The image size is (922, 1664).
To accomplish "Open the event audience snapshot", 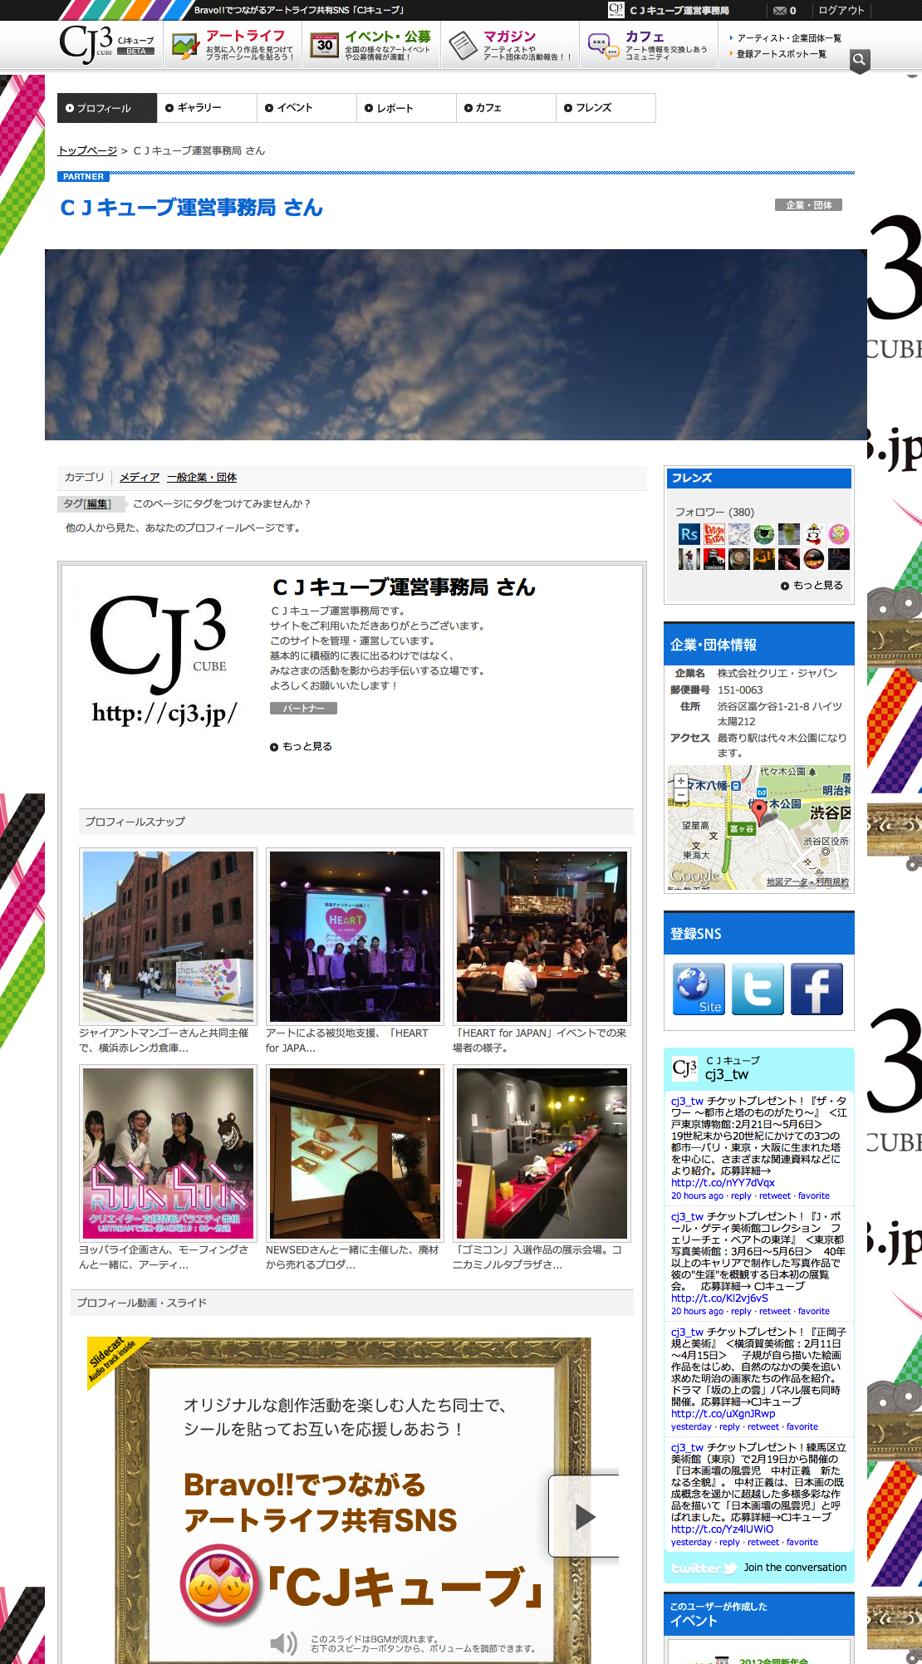I will [x=542, y=936].
